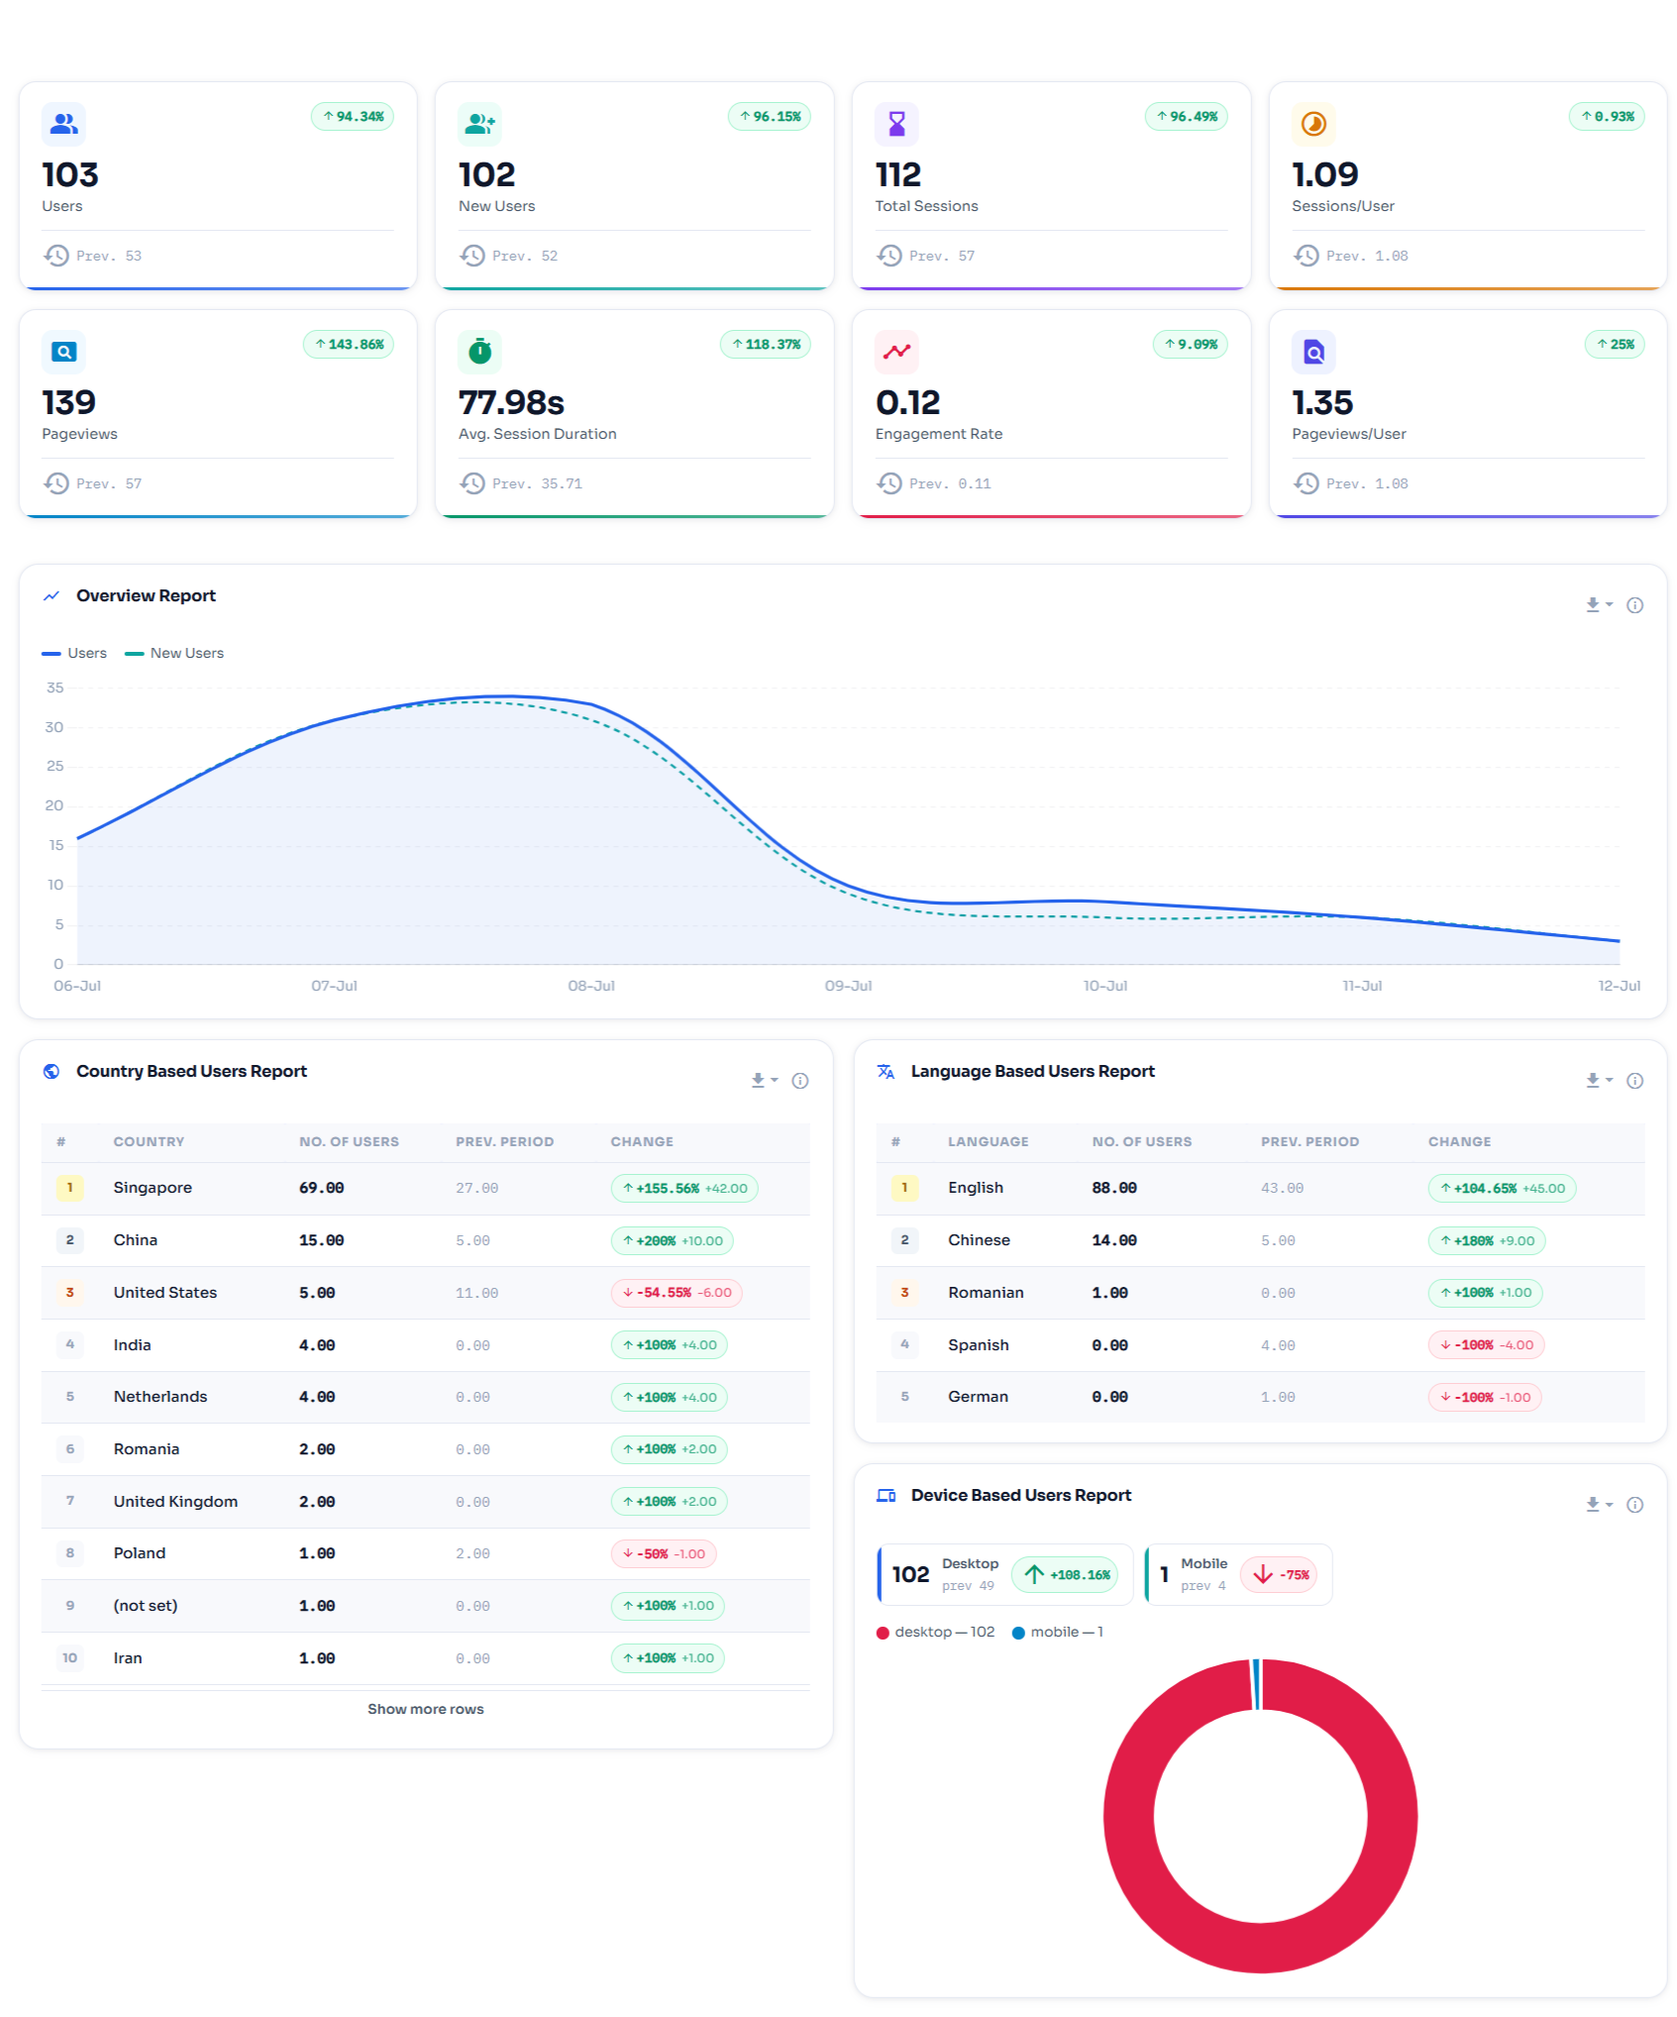Select the English language row
This screenshot has width=1677, height=2017.
click(x=1260, y=1188)
